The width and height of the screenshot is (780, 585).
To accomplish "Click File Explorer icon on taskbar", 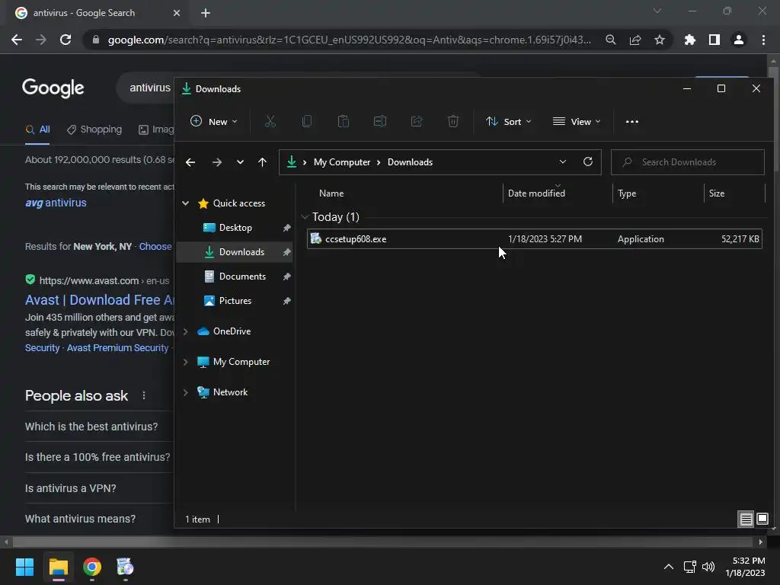I will click(58, 567).
